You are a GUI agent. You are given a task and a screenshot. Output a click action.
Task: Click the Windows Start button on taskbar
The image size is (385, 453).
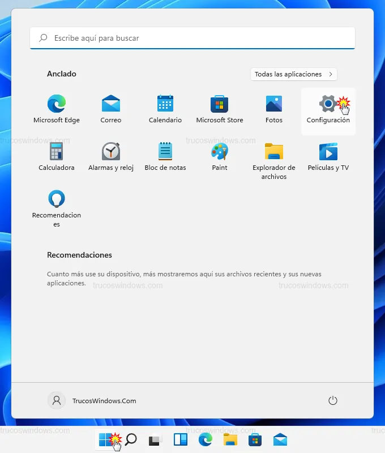pyautogui.click(x=105, y=439)
